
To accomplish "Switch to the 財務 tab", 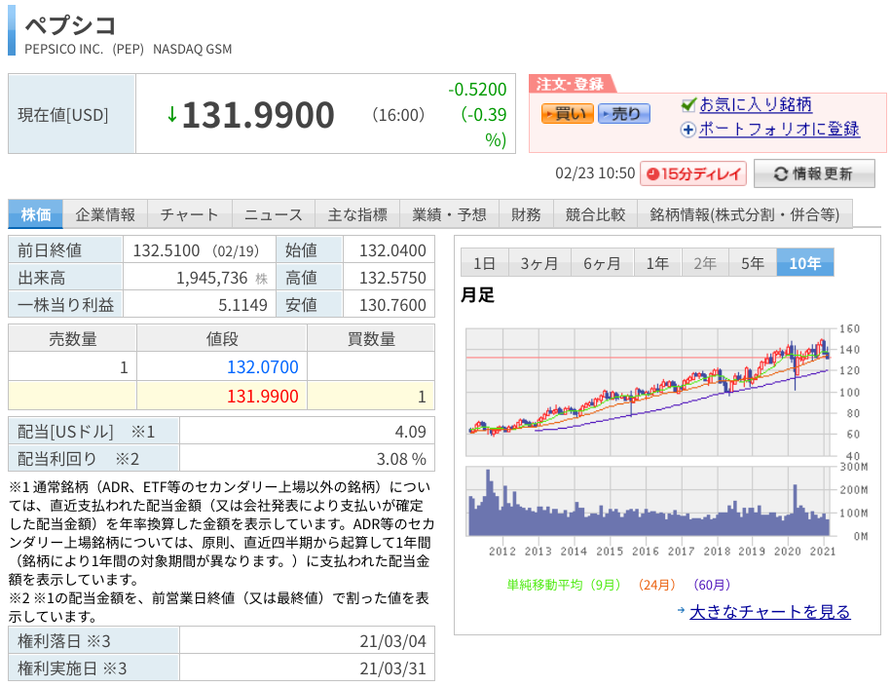I will coord(526,214).
